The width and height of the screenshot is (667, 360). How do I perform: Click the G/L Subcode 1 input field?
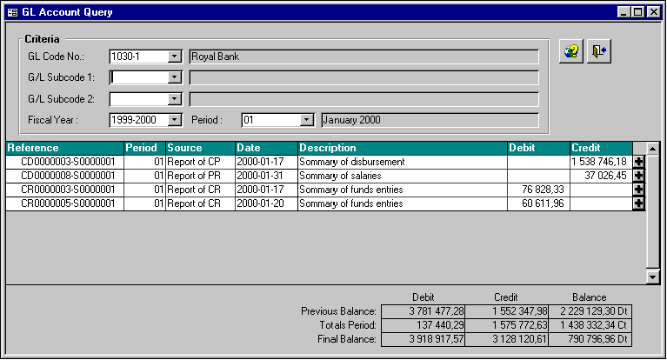pyautogui.click(x=138, y=77)
